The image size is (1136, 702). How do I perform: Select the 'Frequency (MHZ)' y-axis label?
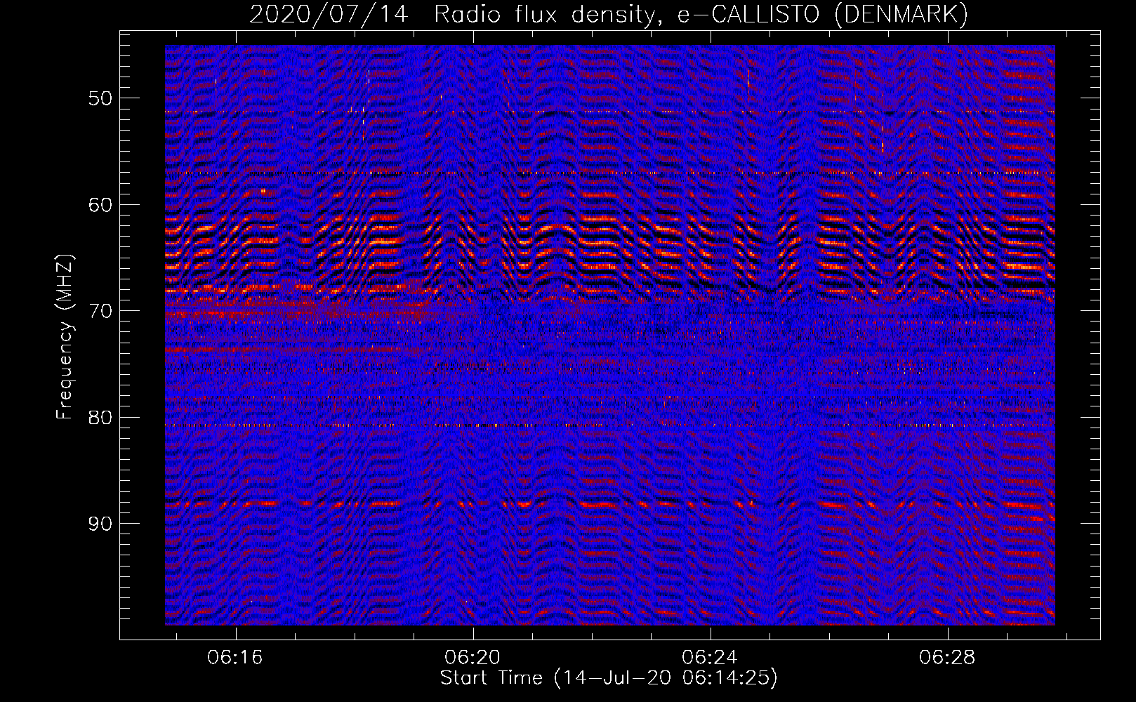coord(65,337)
